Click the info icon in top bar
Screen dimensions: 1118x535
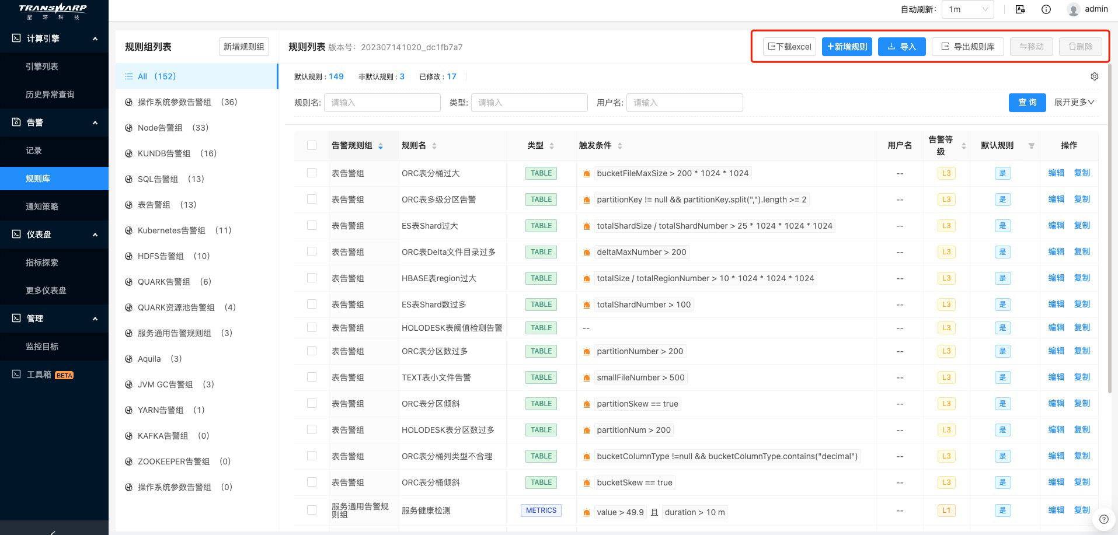point(1046,9)
